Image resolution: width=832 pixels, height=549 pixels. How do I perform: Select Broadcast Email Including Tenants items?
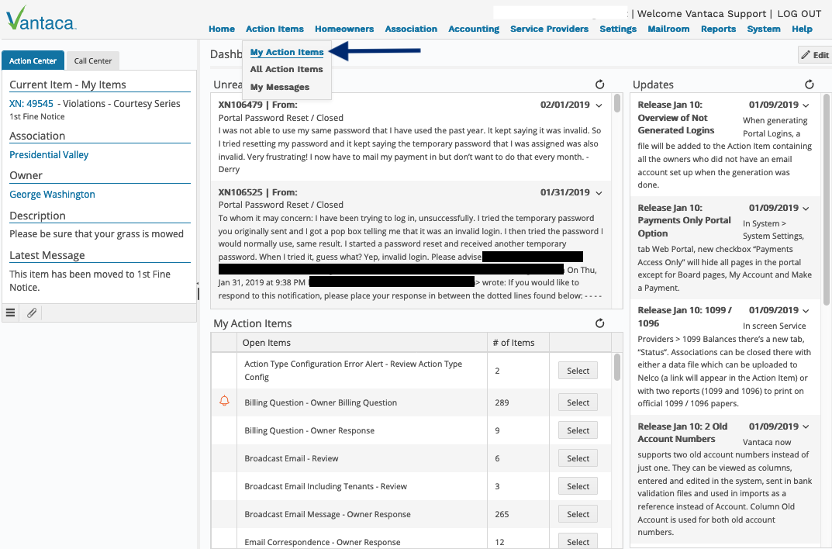click(578, 486)
